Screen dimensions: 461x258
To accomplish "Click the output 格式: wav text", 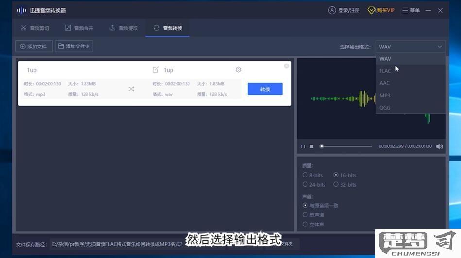I will 163,94.
